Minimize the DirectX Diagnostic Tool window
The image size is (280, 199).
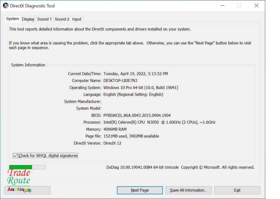click(223, 6)
